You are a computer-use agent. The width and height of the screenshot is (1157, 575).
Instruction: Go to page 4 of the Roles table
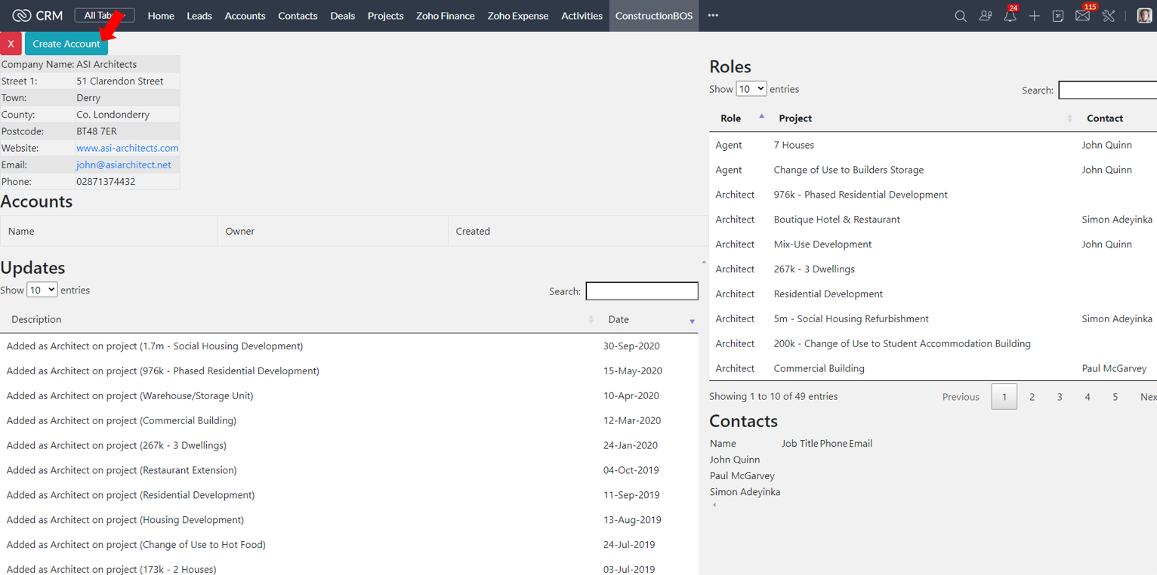point(1088,397)
